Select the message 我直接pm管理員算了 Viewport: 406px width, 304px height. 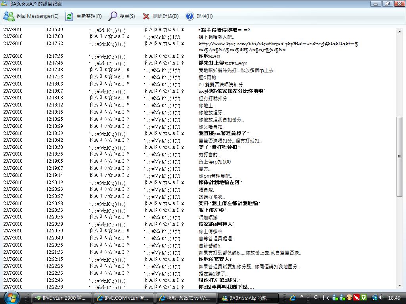[224, 133]
